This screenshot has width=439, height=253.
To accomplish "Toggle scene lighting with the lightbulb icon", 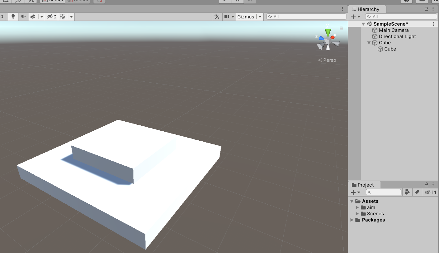I will 13,17.
